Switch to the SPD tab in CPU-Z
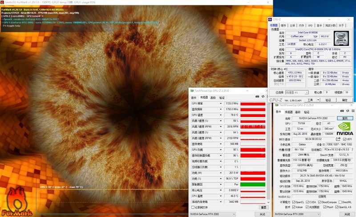 (311, 25)
